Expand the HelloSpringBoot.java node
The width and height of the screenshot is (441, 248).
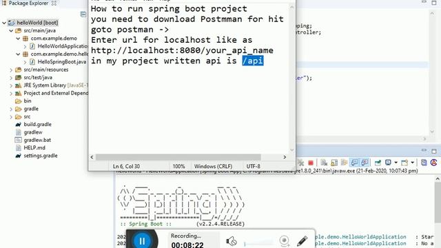[25, 62]
